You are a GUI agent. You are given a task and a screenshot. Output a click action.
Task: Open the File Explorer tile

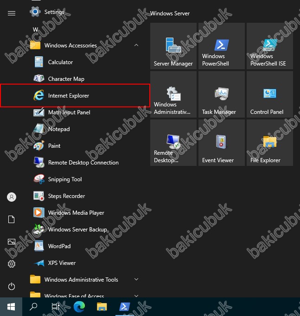(270, 143)
